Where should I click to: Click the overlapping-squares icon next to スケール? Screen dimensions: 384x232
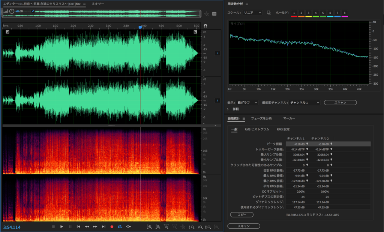coord(269,13)
